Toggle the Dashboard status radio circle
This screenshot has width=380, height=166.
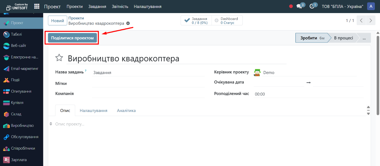click(217, 20)
